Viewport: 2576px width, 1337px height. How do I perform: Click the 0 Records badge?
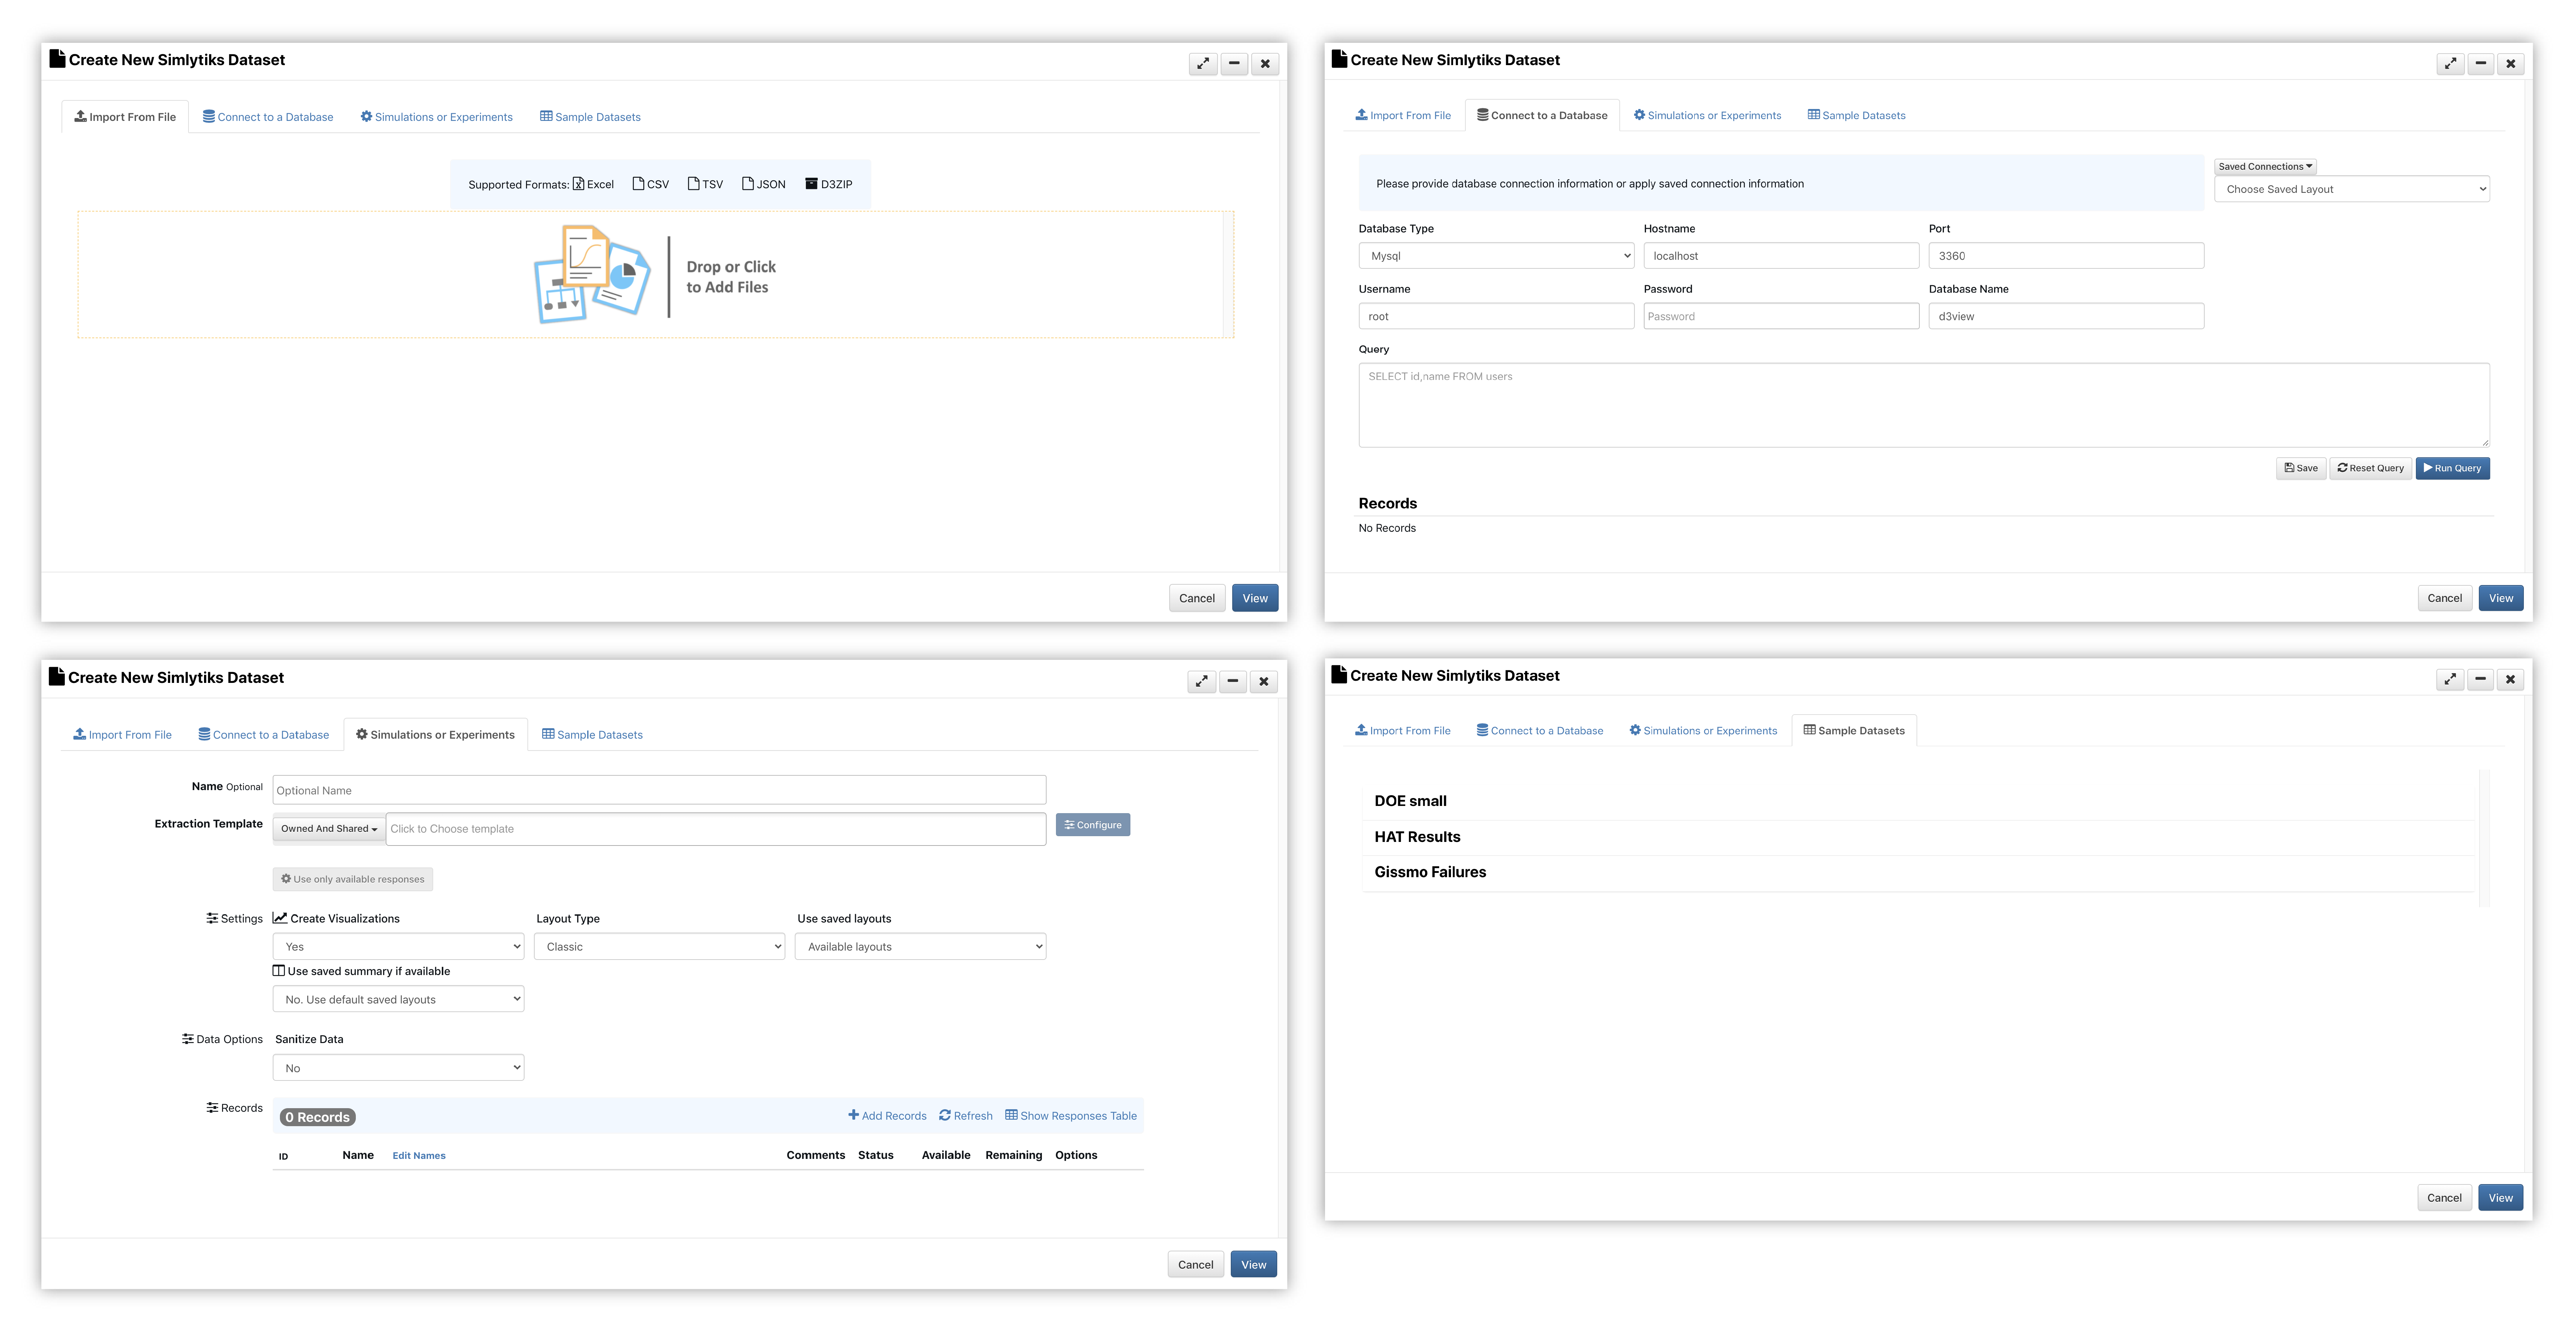click(318, 1117)
